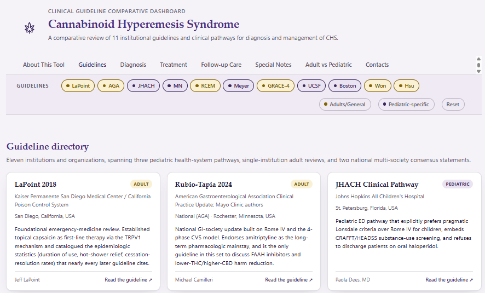Toggle the JHACH guideline filter chip

(x=143, y=85)
